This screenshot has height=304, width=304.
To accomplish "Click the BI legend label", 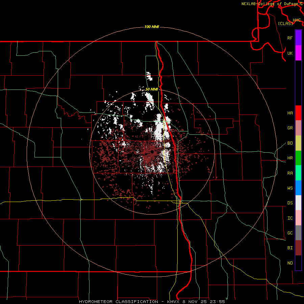I will (x=290, y=248).
